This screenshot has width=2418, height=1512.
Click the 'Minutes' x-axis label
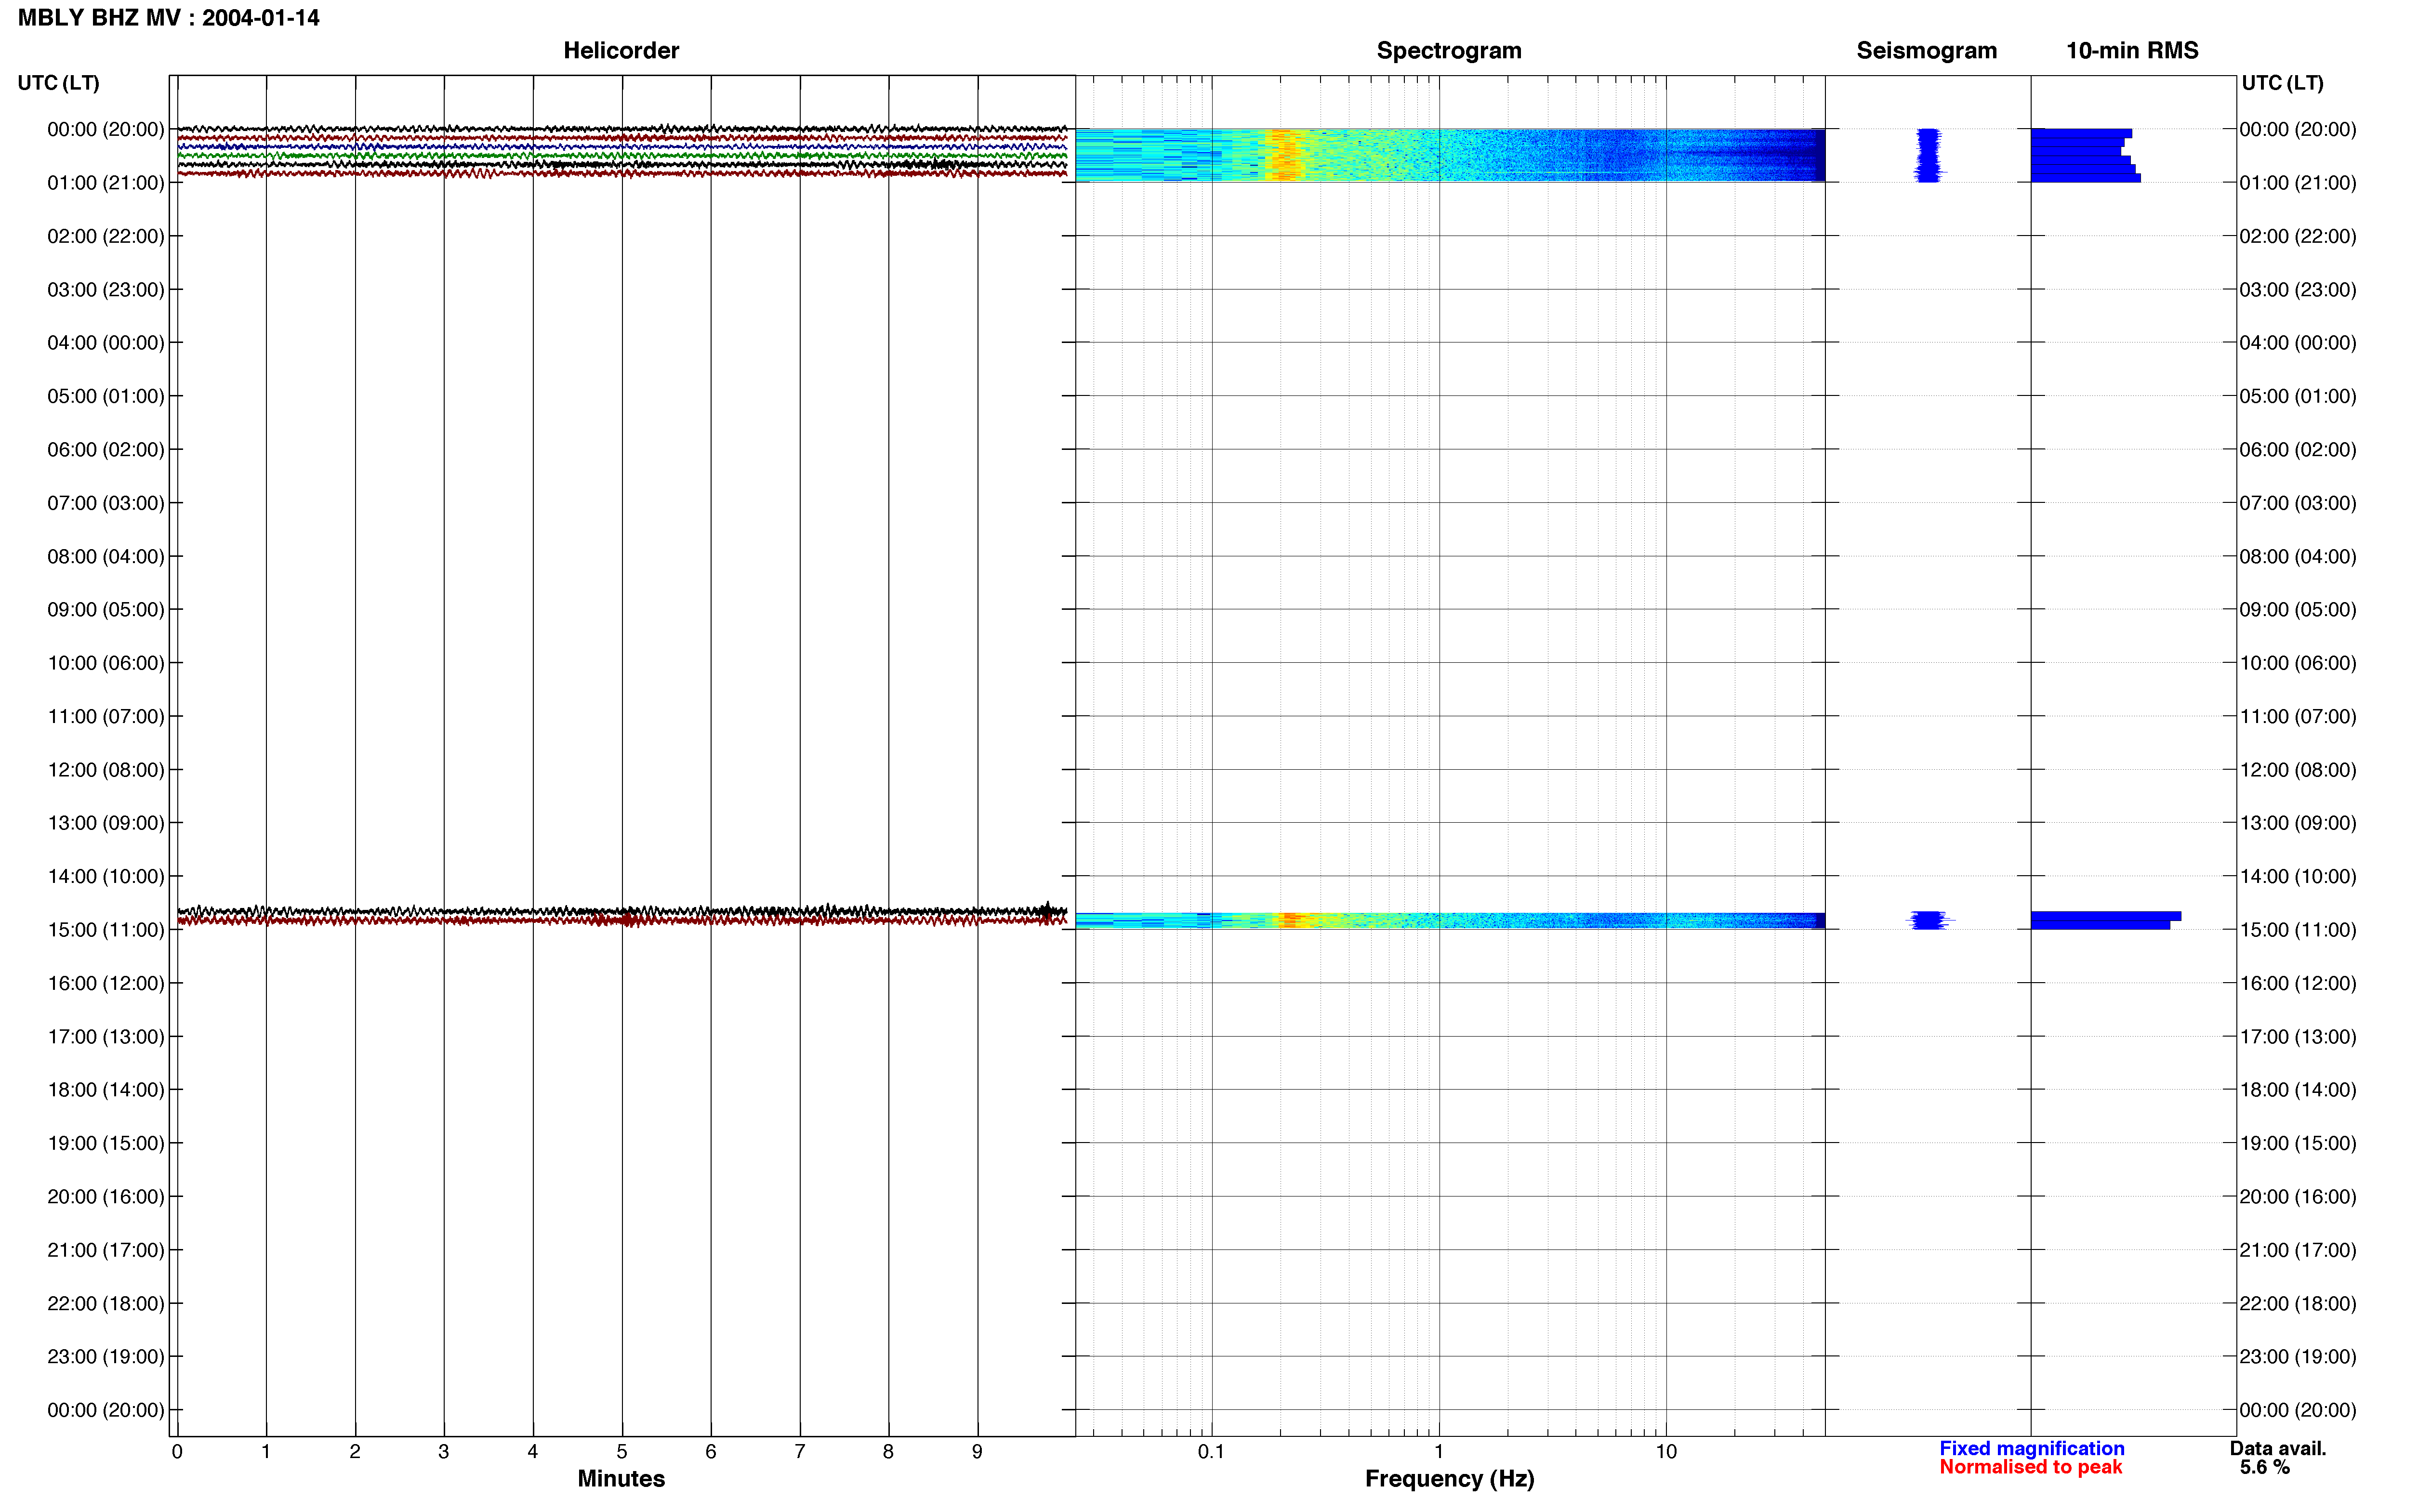coord(621,1479)
